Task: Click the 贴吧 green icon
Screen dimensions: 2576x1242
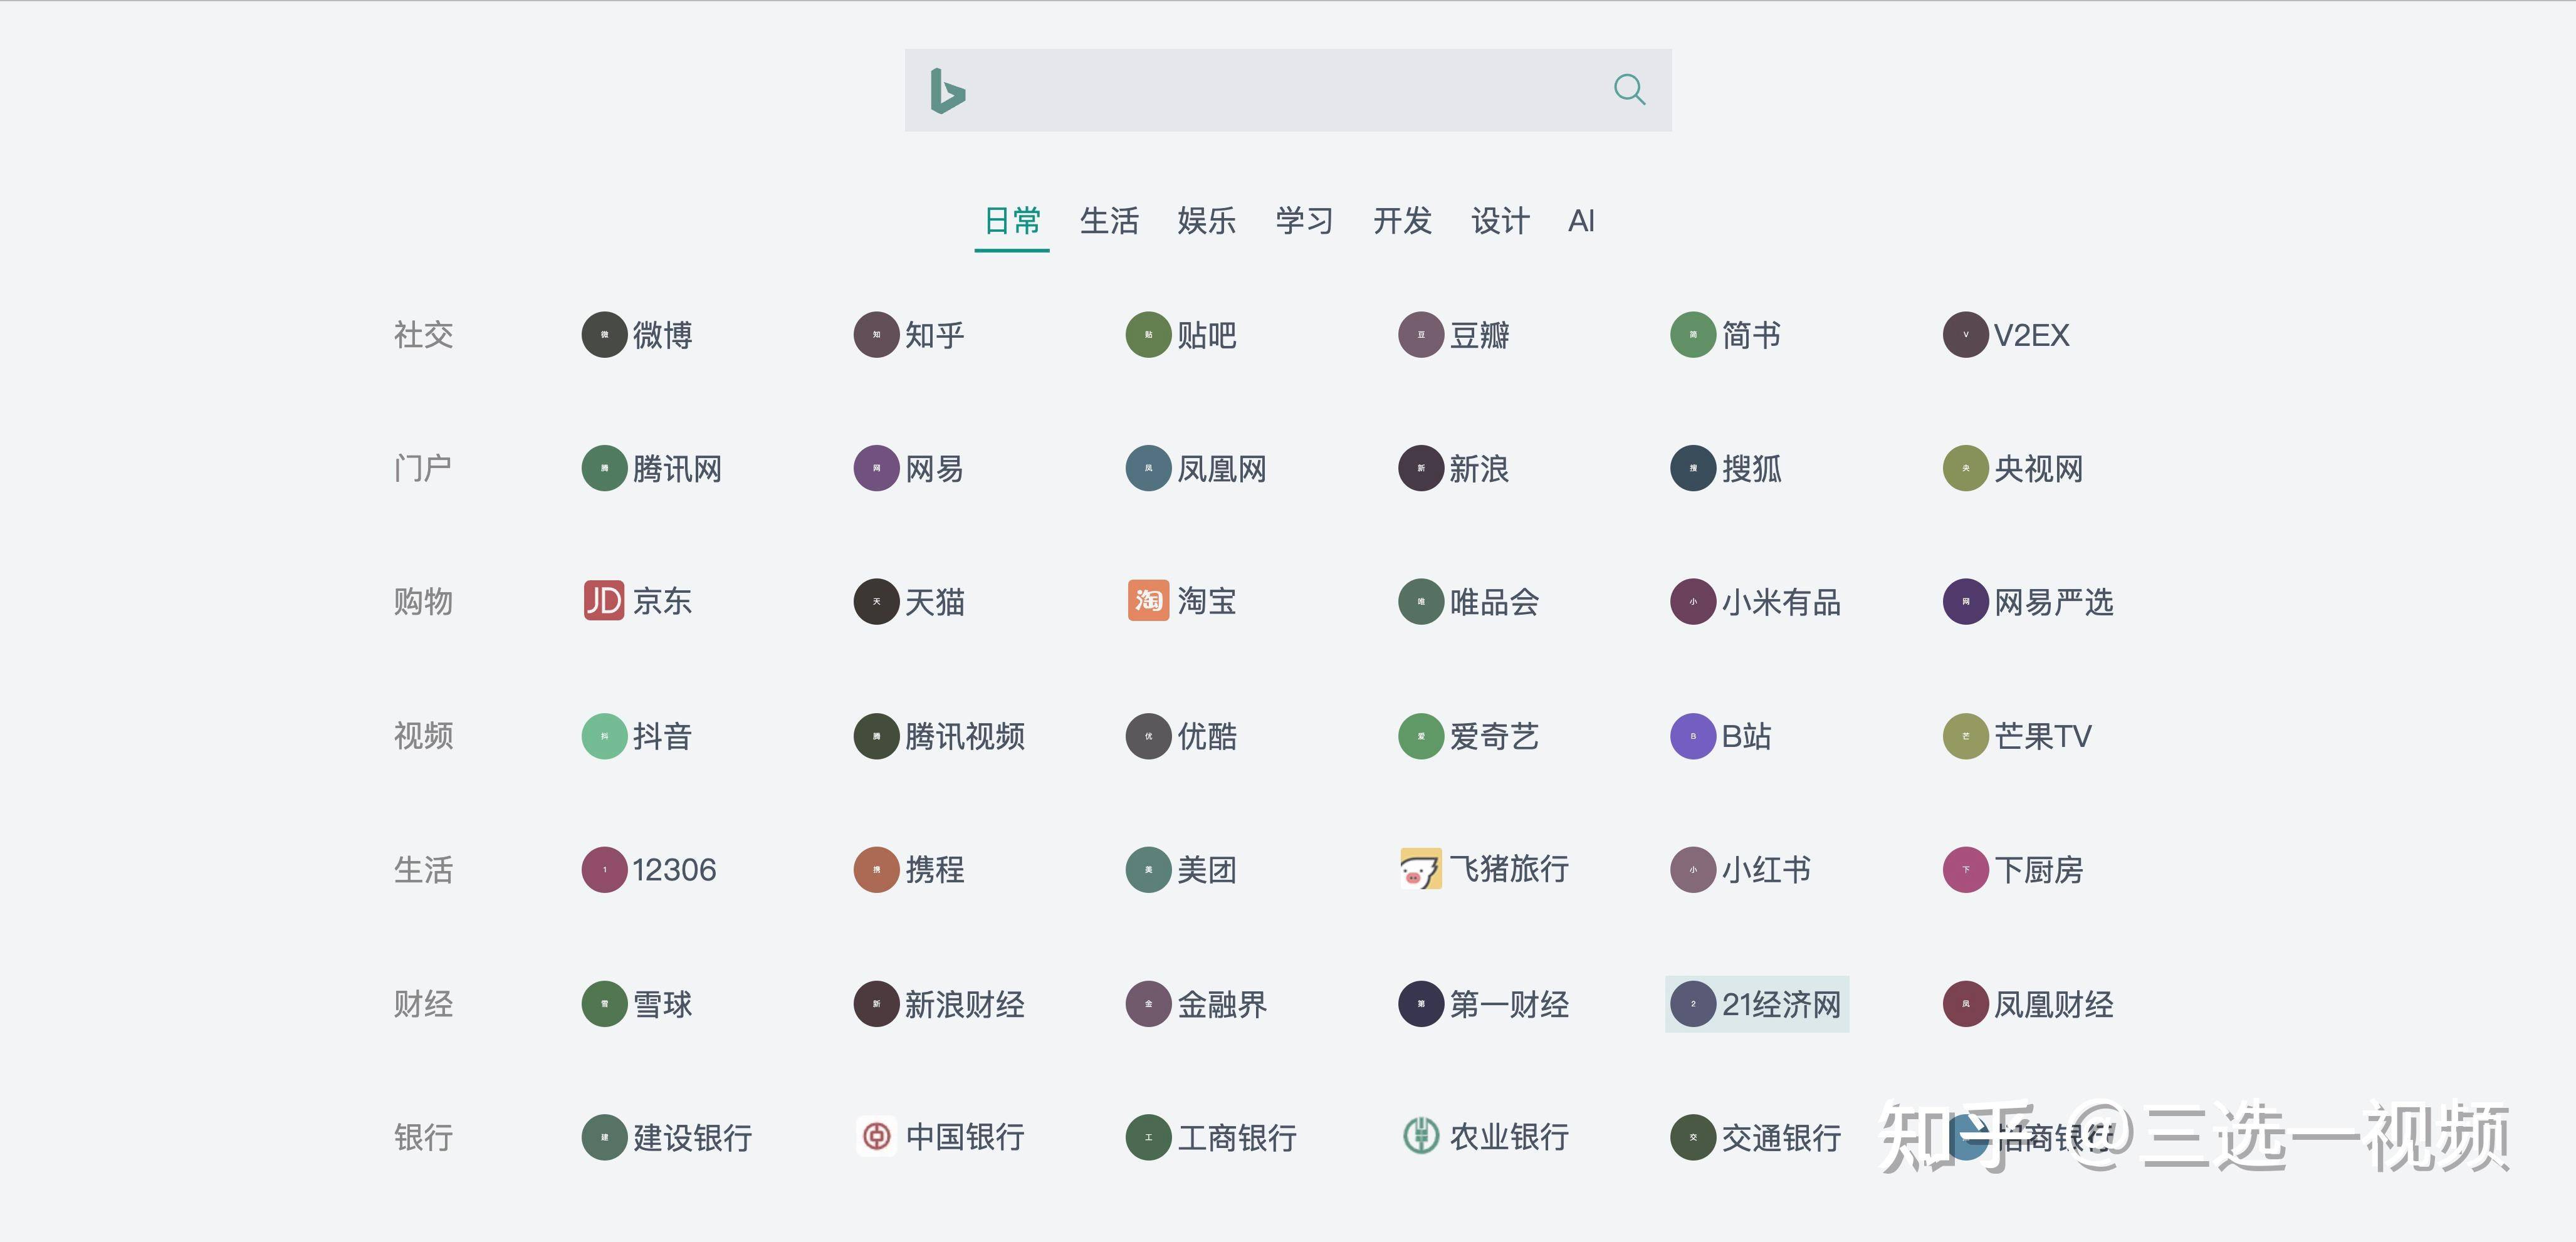Action: pyautogui.click(x=1148, y=334)
